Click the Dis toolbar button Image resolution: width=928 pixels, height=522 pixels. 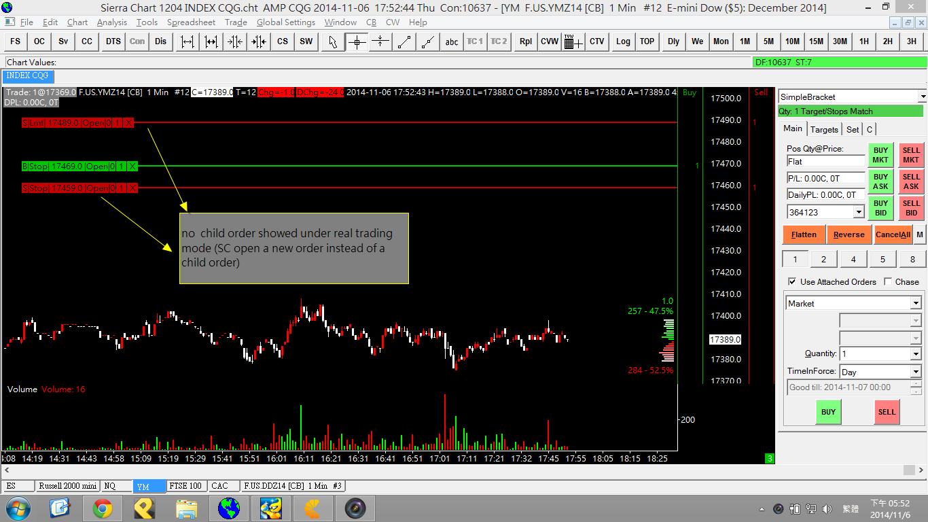pos(160,41)
